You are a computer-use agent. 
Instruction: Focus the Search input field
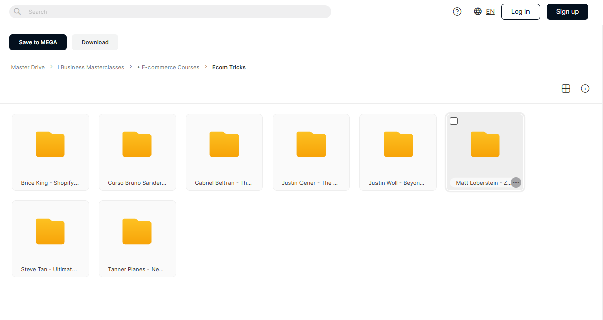(170, 12)
